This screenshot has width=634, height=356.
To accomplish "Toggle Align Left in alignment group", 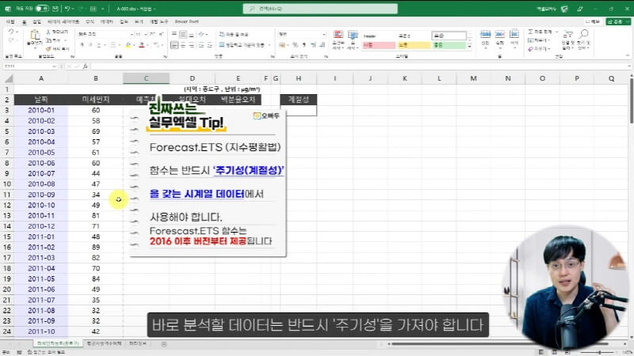I will pos(174,45).
